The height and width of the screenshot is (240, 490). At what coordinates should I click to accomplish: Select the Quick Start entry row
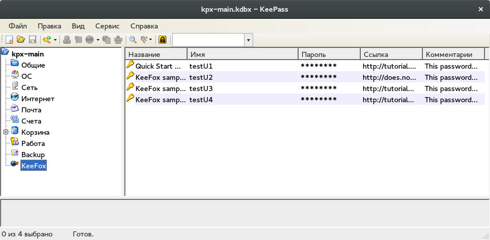305,66
